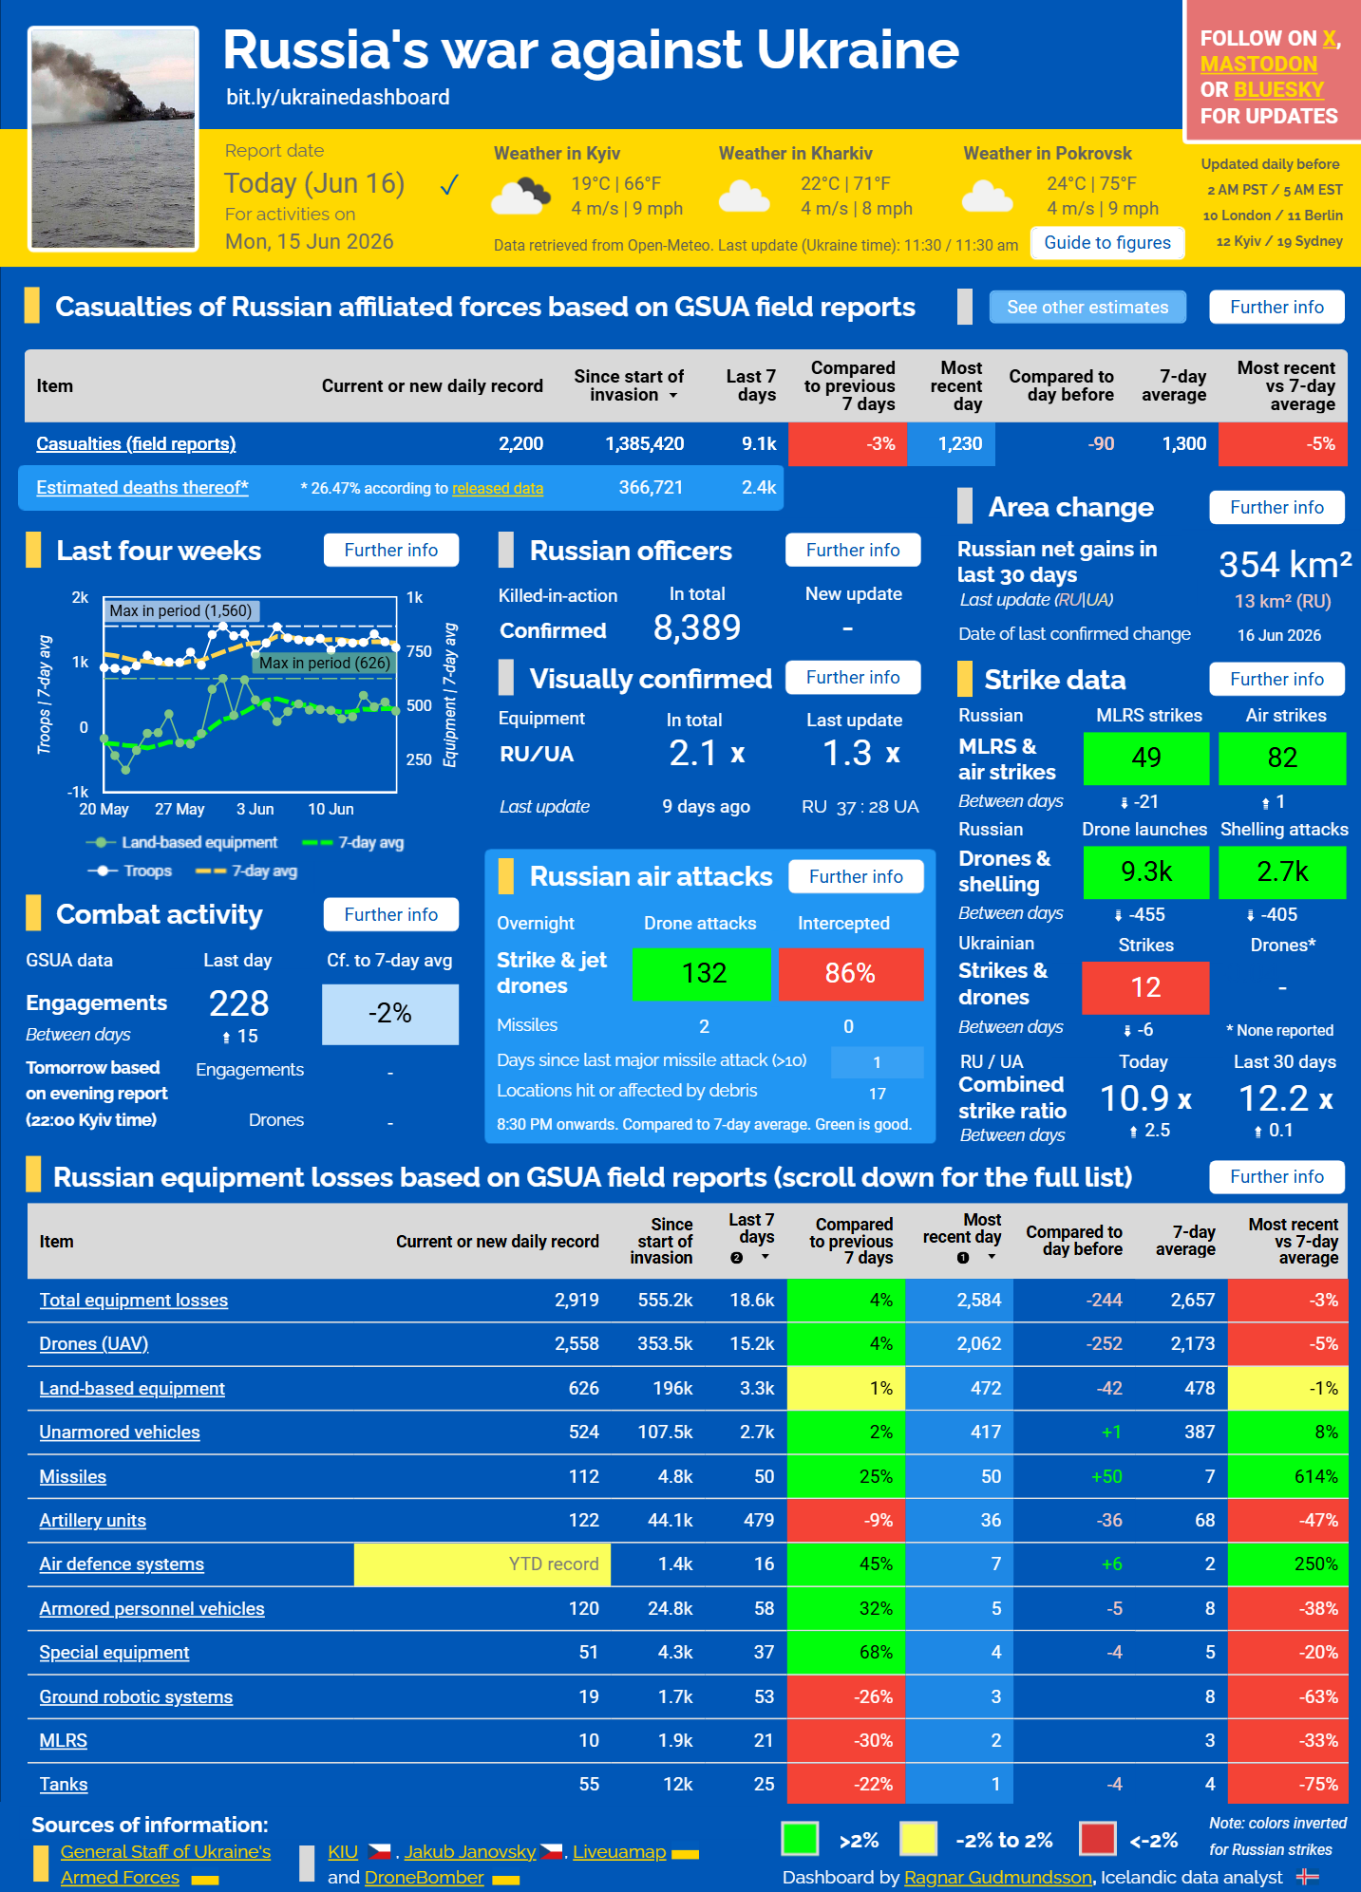
Task: Open the Casualties (field reports) link
Action: coord(136,443)
